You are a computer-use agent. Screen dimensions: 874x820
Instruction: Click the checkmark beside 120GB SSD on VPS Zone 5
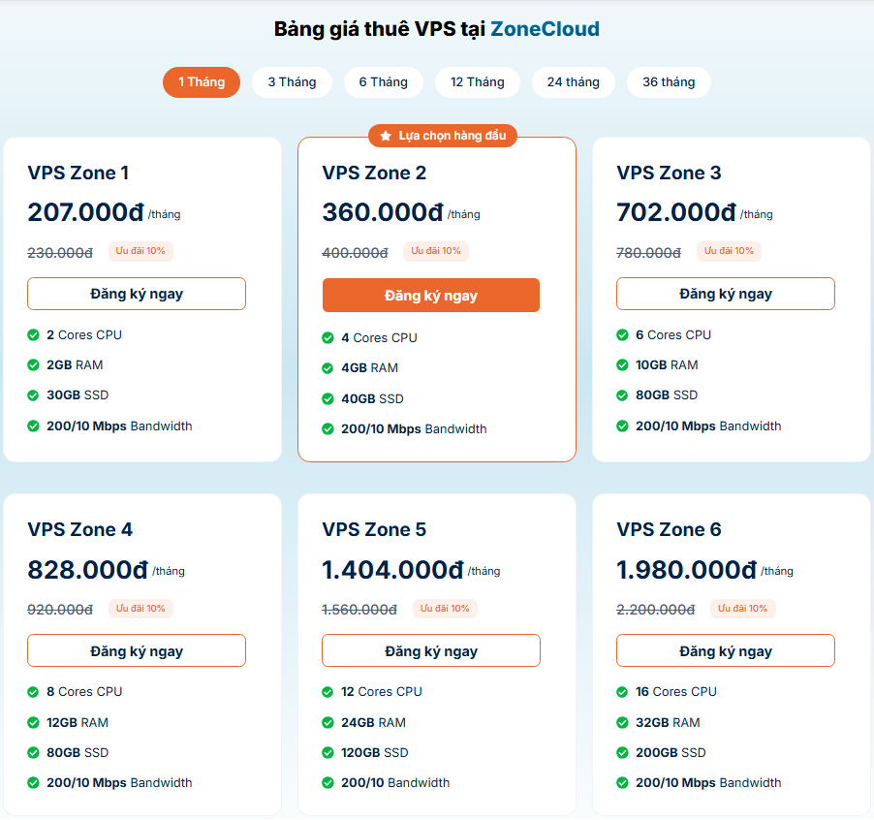(x=329, y=752)
